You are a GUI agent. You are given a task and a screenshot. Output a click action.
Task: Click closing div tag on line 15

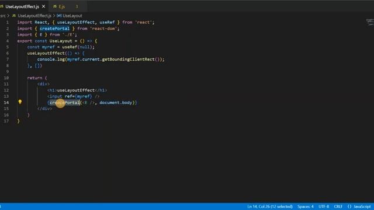(x=44, y=109)
